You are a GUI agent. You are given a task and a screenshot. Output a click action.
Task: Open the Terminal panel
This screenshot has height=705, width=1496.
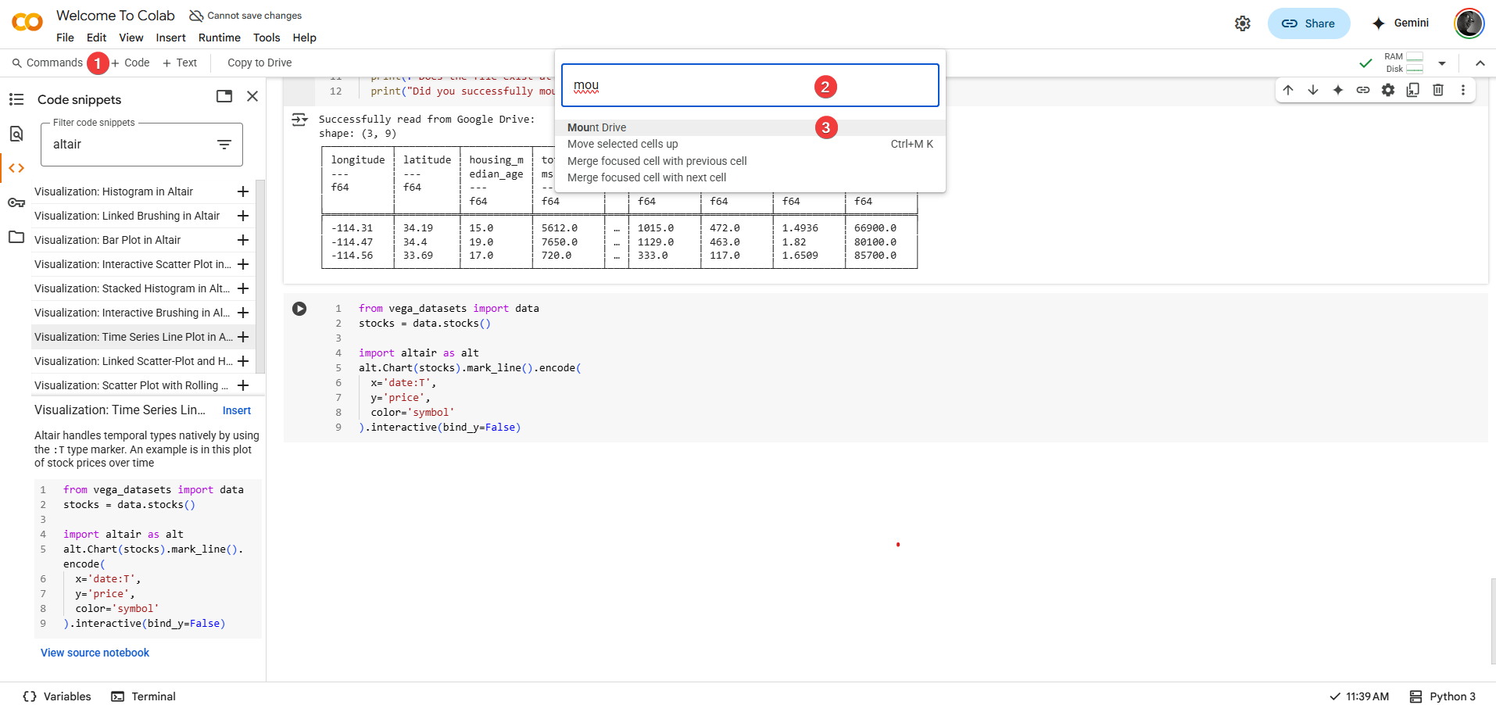[143, 696]
